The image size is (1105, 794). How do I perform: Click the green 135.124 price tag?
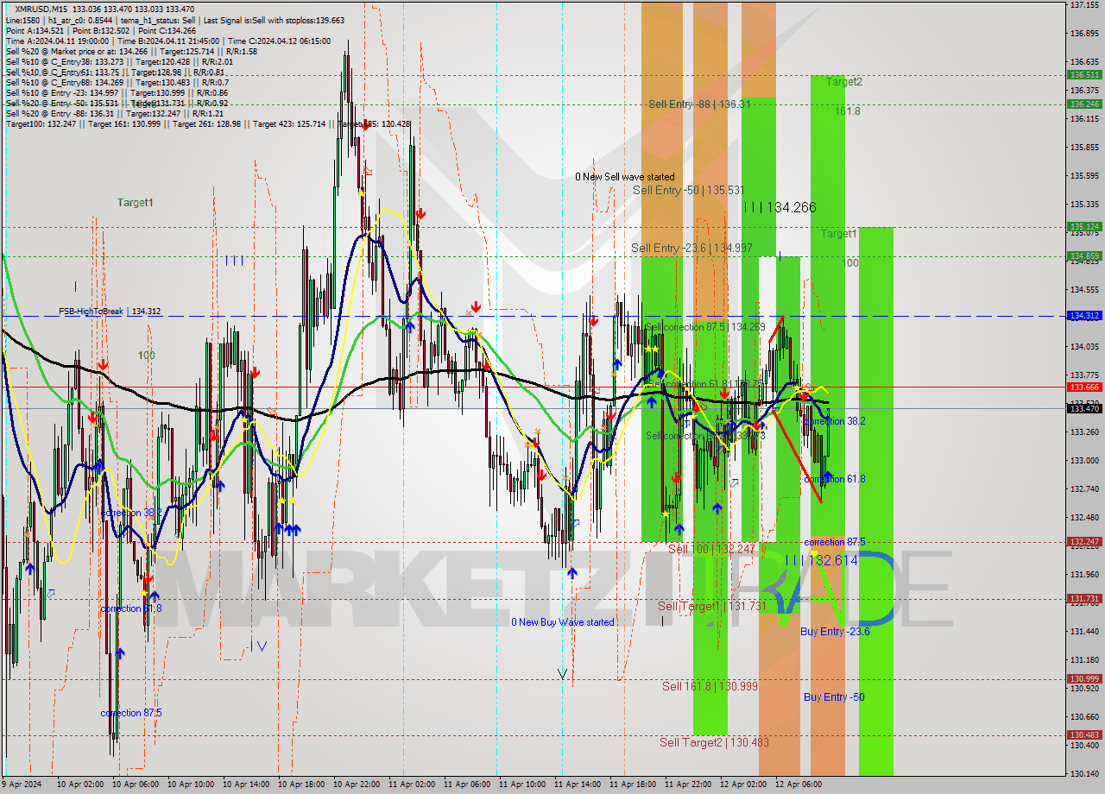[x=1085, y=227]
